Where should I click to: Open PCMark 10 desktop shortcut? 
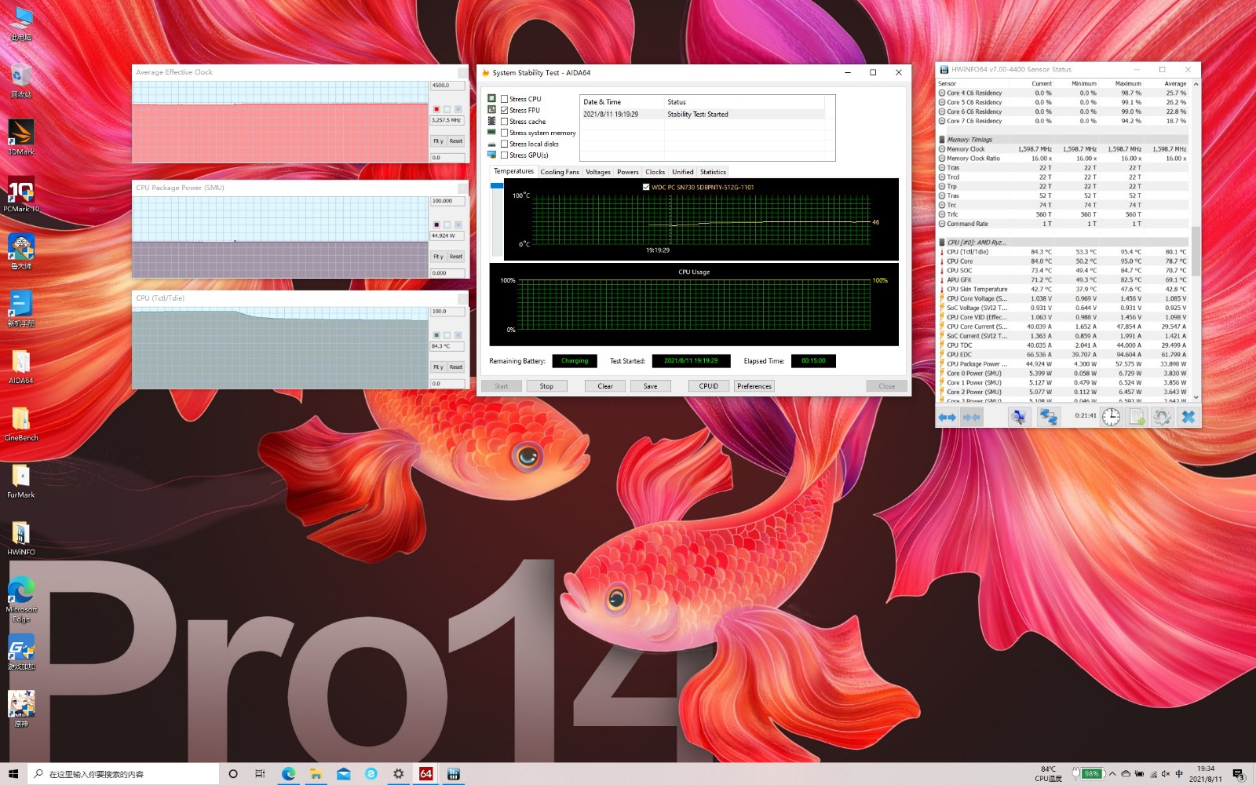[21, 194]
